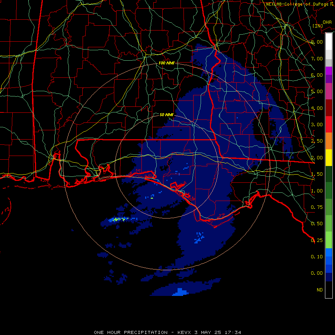This screenshot has height=335, width=335.
Task: Click the 0.75 legend value
Action: point(317,207)
